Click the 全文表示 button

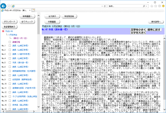click(x=52, y=16)
